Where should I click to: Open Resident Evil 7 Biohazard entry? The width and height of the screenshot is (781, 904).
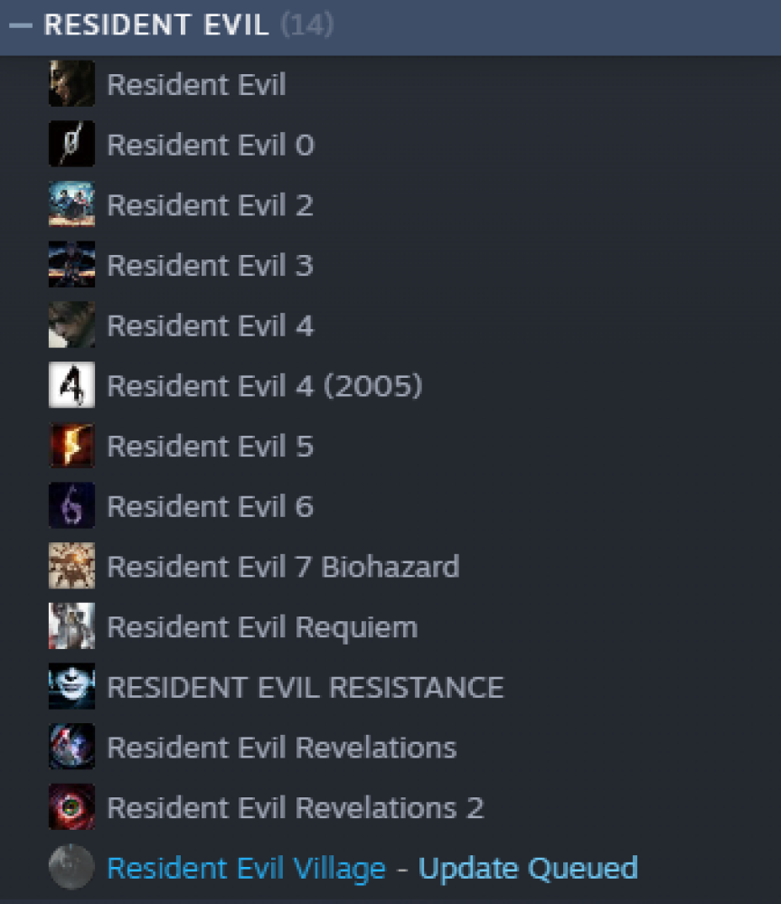(x=390, y=566)
